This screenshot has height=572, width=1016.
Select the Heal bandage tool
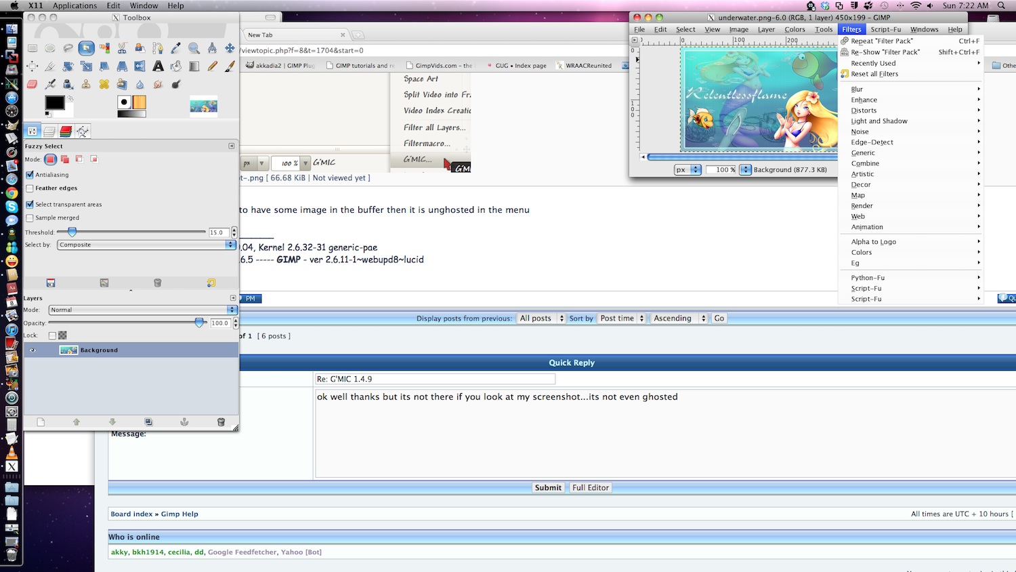coord(104,84)
